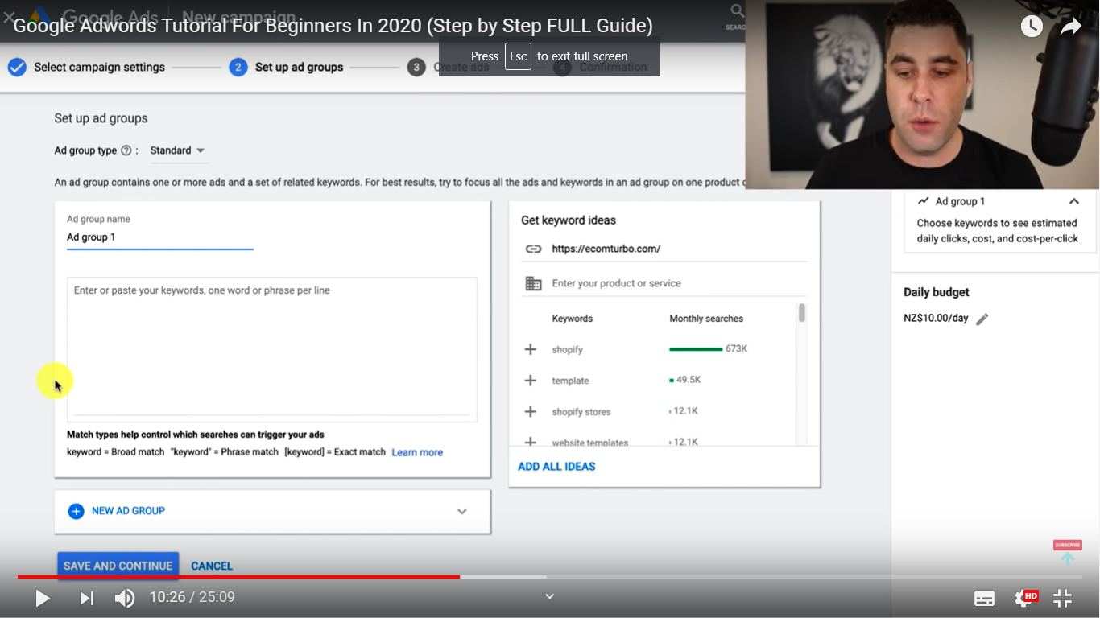Click step 3 Create ads circle

(x=416, y=68)
